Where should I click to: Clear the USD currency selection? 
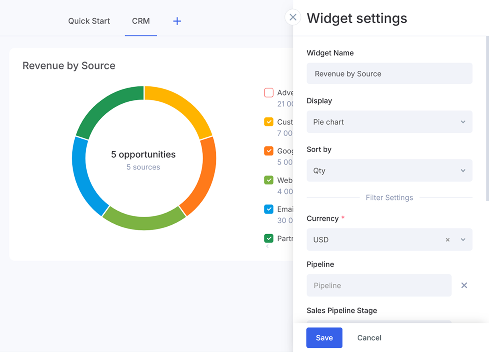pos(448,240)
